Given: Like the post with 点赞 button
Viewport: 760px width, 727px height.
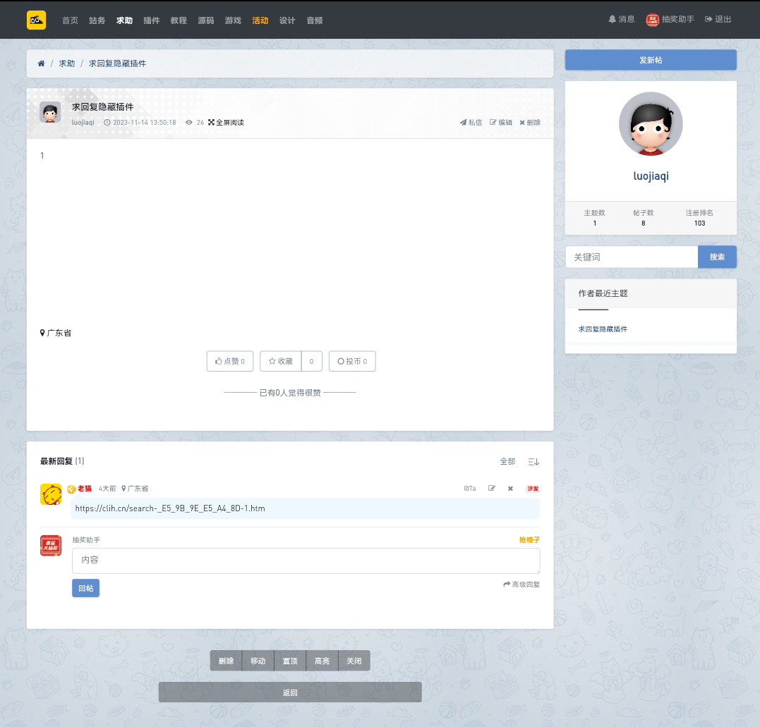Looking at the screenshot, I should tap(230, 361).
